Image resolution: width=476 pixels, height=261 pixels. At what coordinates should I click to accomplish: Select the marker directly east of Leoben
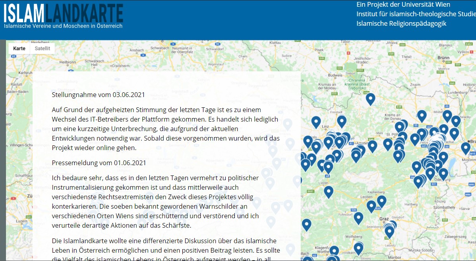coord(381,201)
